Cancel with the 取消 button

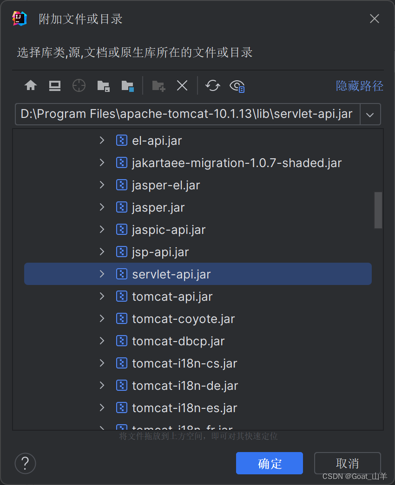[x=347, y=463]
